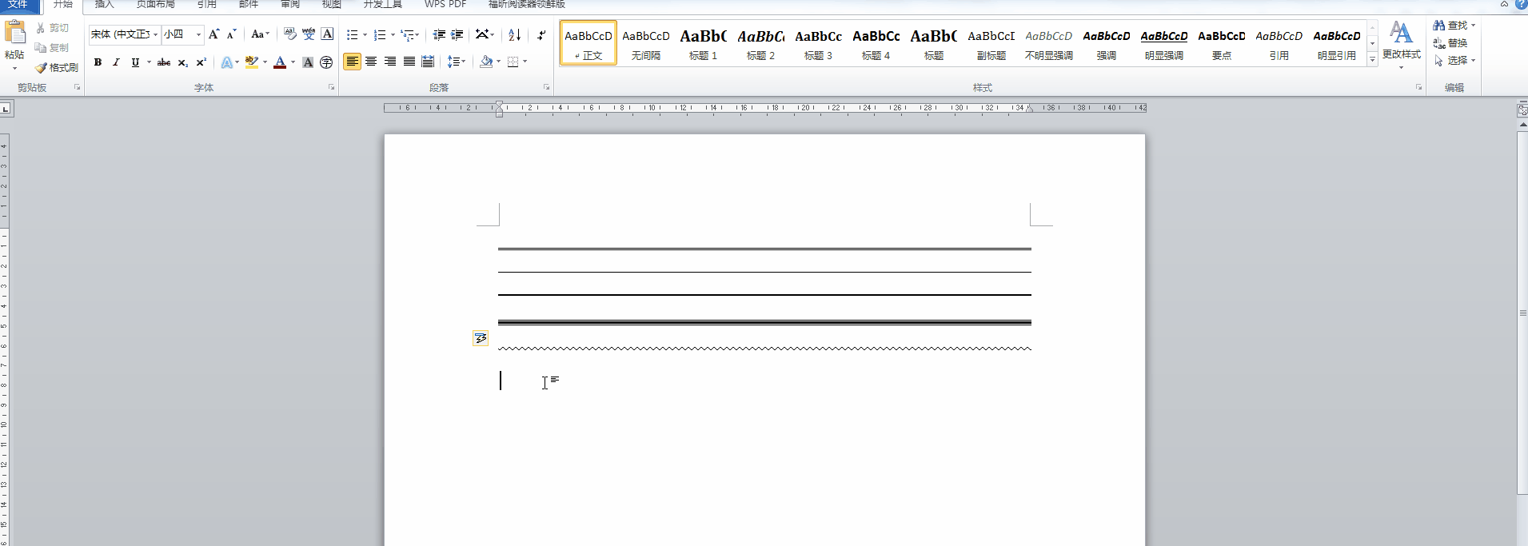1528x546 pixels.
Task: Open the font size dropdown 小四
Action: point(198,34)
